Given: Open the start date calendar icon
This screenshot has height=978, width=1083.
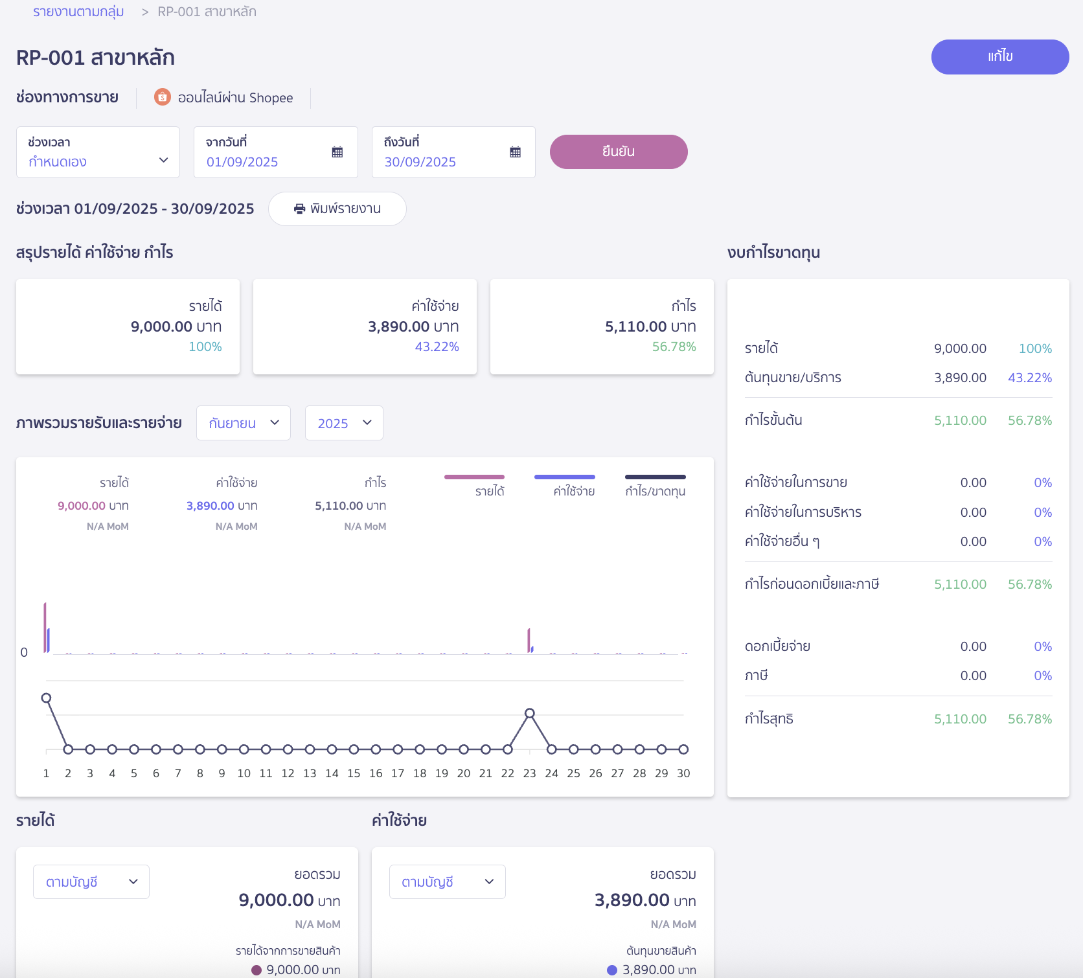Looking at the screenshot, I should (337, 152).
